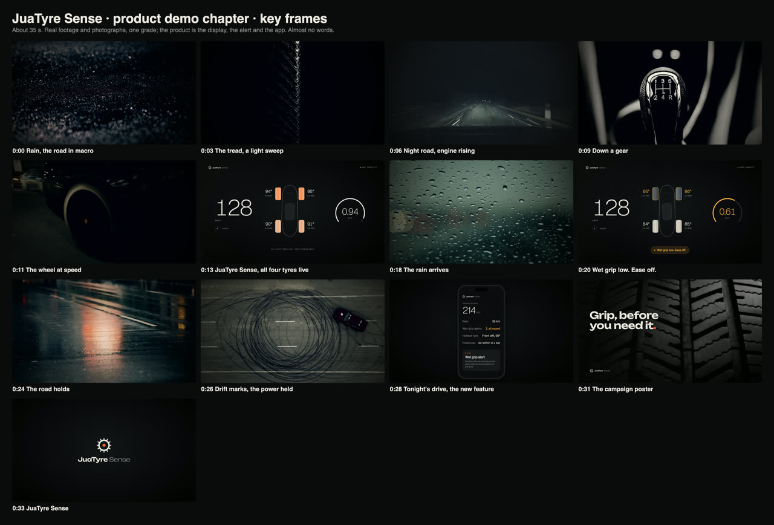Click caption '0:31 The campaign poster'

[616, 389]
